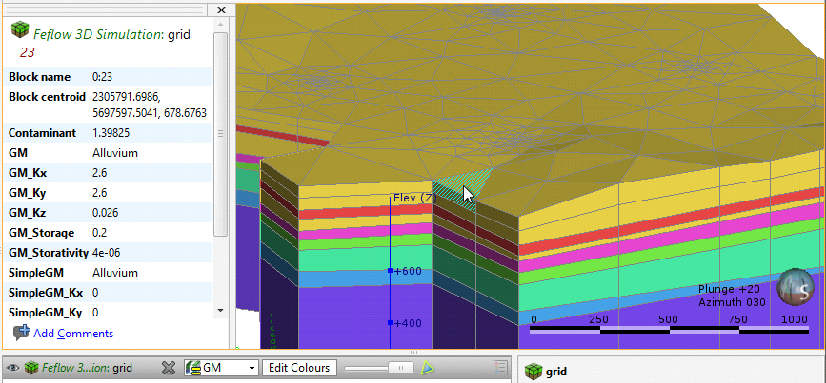Viewport: 826px width, 383px height.
Task: Open Add Comments link
Action: click(x=72, y=334)
